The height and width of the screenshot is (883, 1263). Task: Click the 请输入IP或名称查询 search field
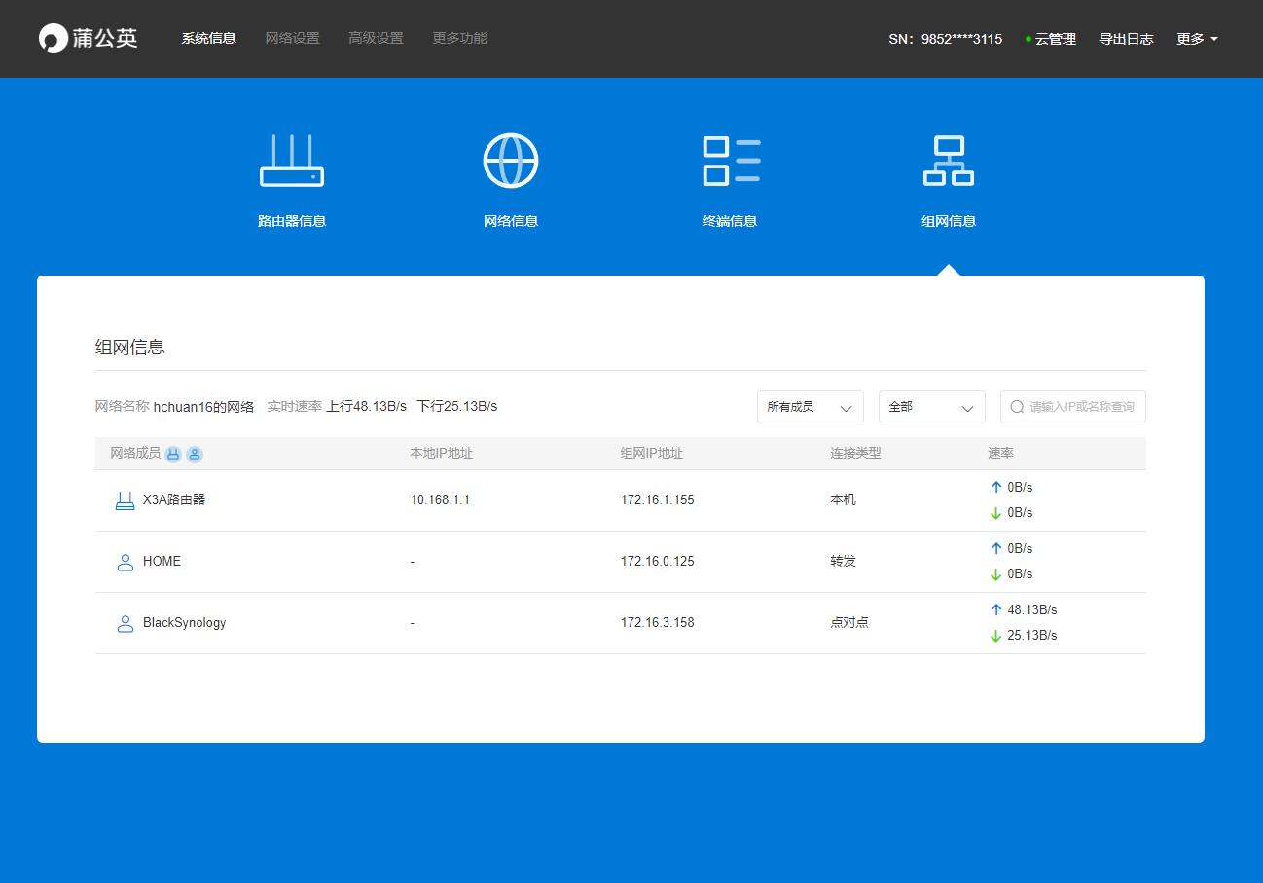(x=1080, y=406)
